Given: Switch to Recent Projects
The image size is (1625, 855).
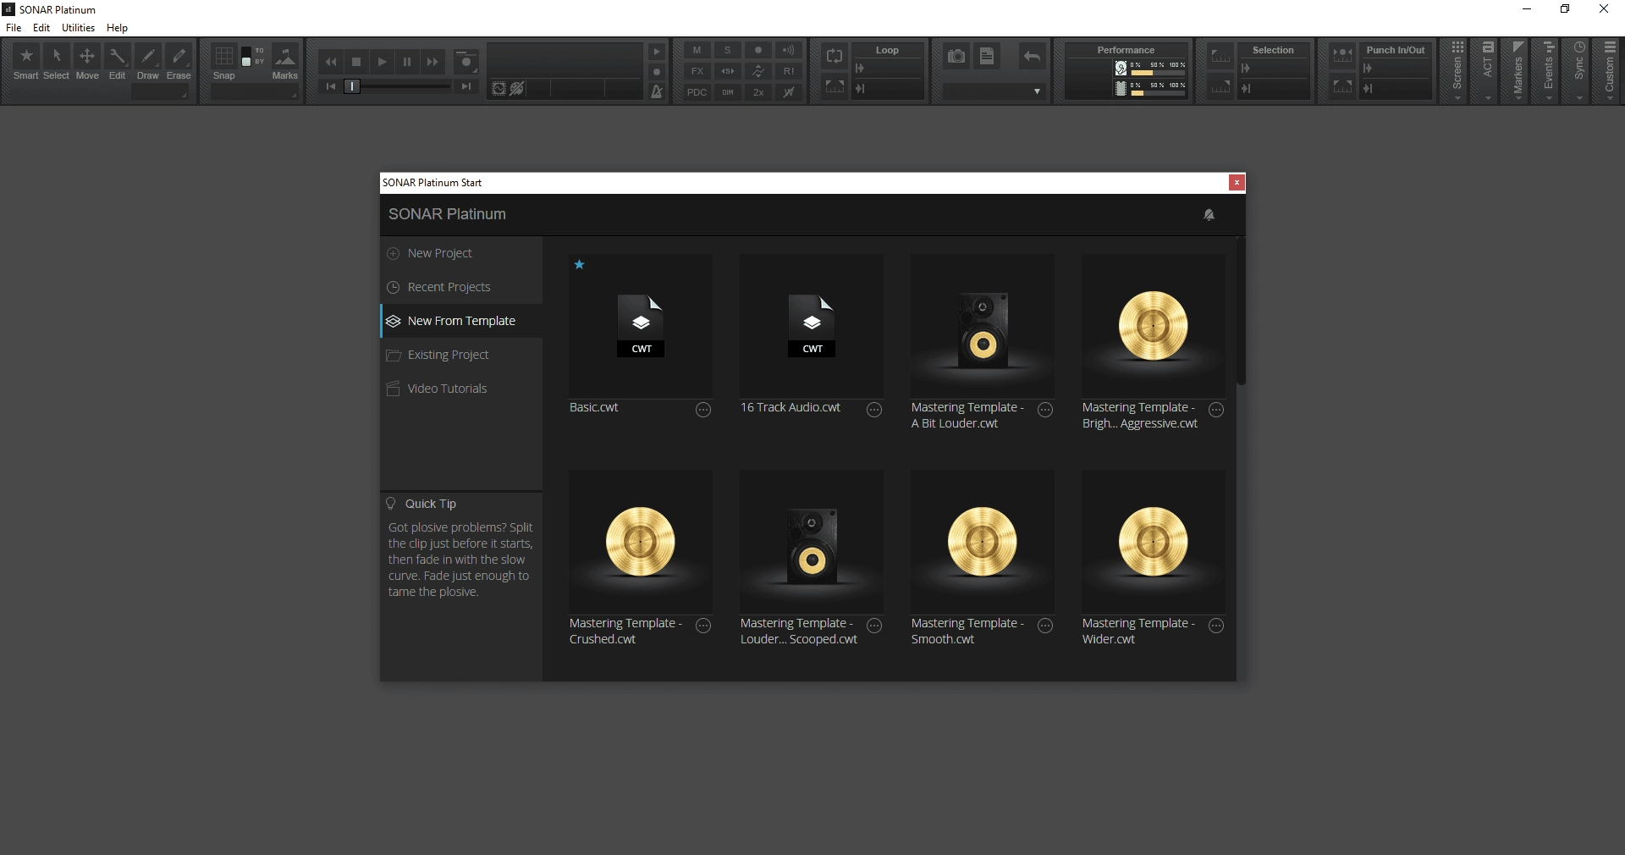Looking at the screenshot, I should pos(461,287).
